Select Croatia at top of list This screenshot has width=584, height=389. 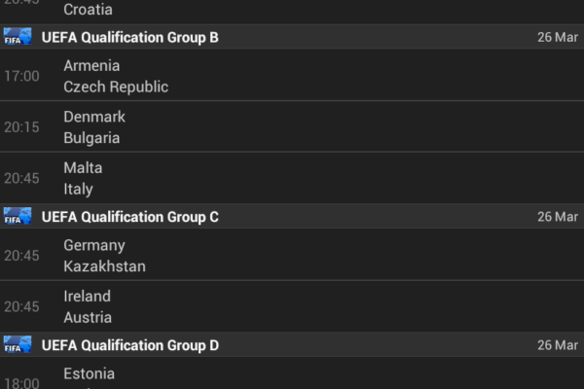coord(88,10)
